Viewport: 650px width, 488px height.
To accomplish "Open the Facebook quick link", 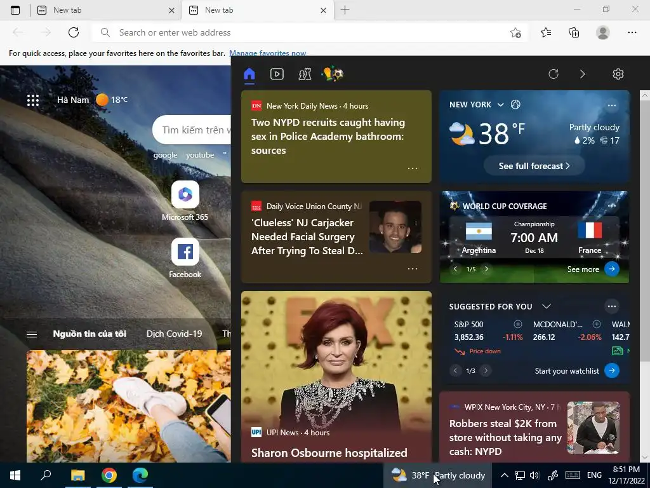I will 185,258.
